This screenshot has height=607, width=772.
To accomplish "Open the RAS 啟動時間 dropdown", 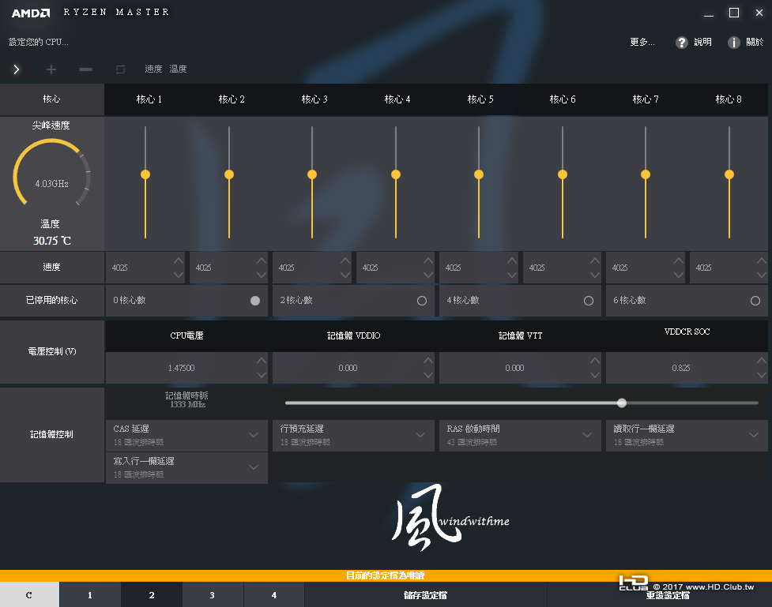I will [x=521, y=436].
